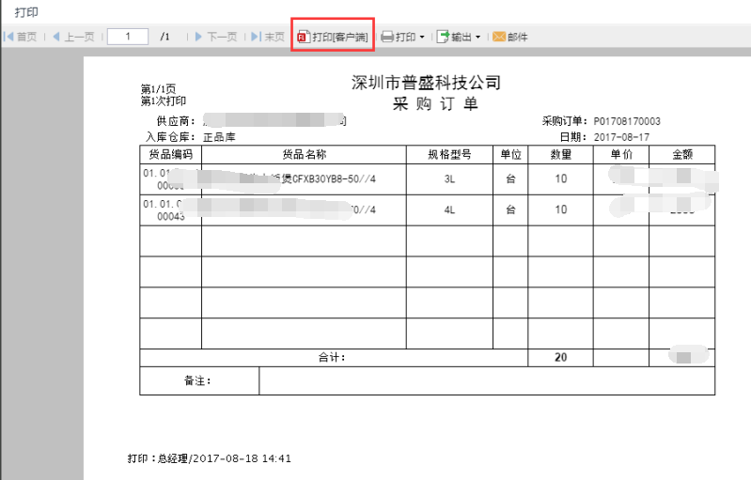This screenshot has width=751, height=480.
Task: Advance to next page (下一页)
Action: coord(216,37)
